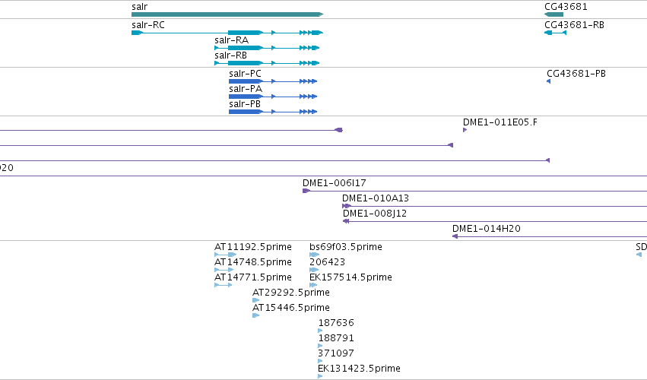Click the bs69f03.5prime EST arrow
Image resolution: width=647 pixels, height=380 pixels.
click(x=315, y=255)
